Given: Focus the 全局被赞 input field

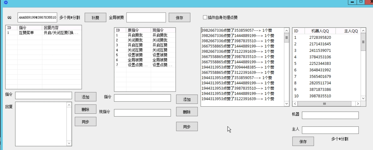Looking at the screenshot, I should click(x=146, y=18).
